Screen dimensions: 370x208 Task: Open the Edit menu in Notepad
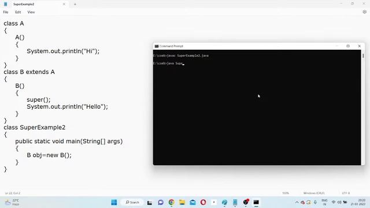tap(18, 12)
